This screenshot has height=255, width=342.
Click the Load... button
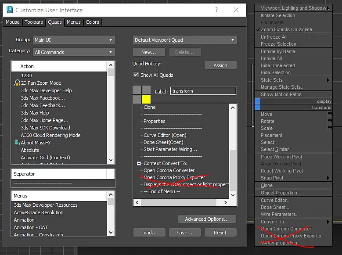(x=149, y=233)
